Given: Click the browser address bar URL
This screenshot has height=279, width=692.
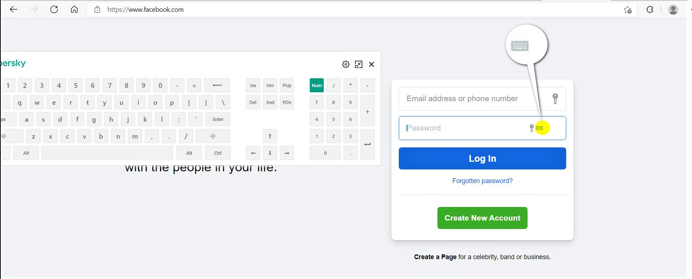Looking at the screenshot, I should pyautogui.click(x=145, y=10).
